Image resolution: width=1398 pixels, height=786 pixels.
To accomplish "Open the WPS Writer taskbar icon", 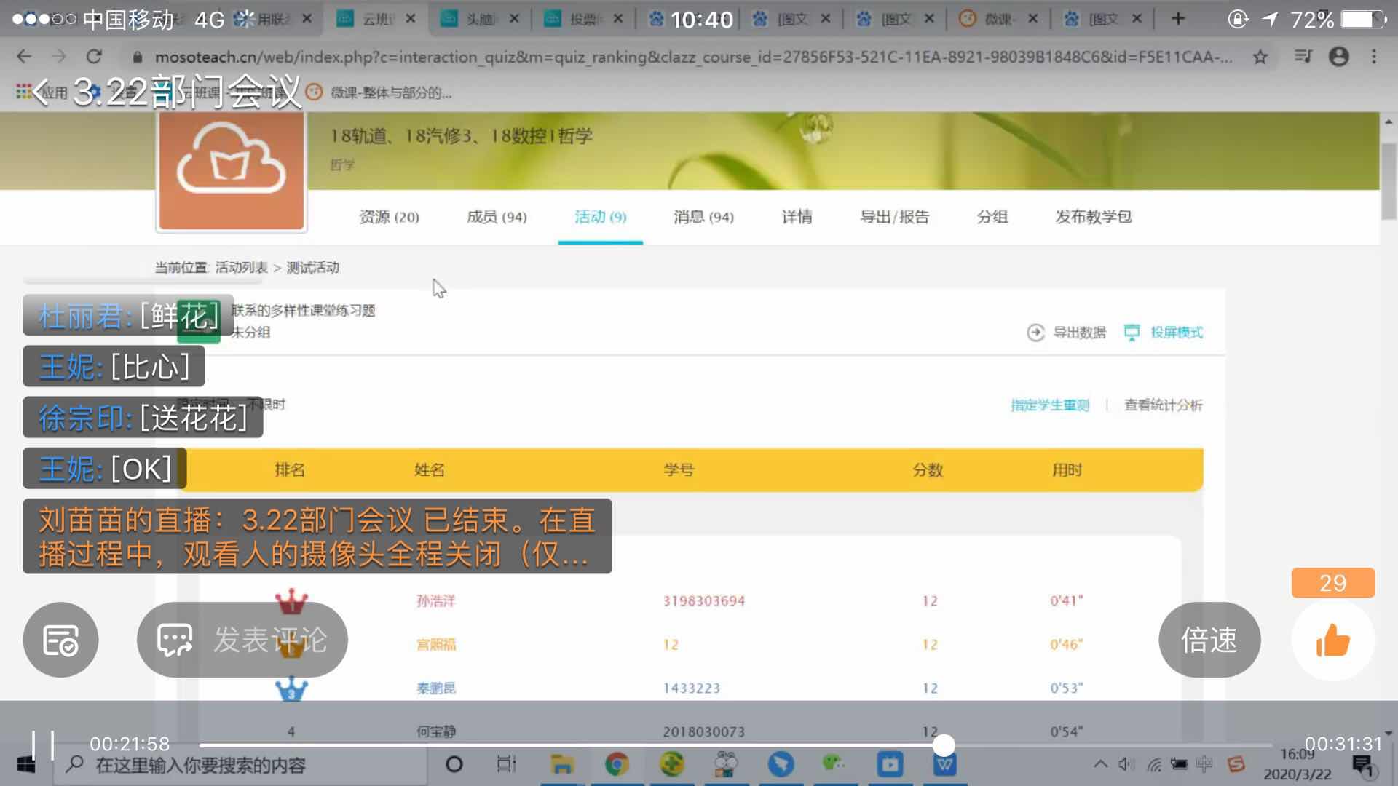I will [944, 764].
